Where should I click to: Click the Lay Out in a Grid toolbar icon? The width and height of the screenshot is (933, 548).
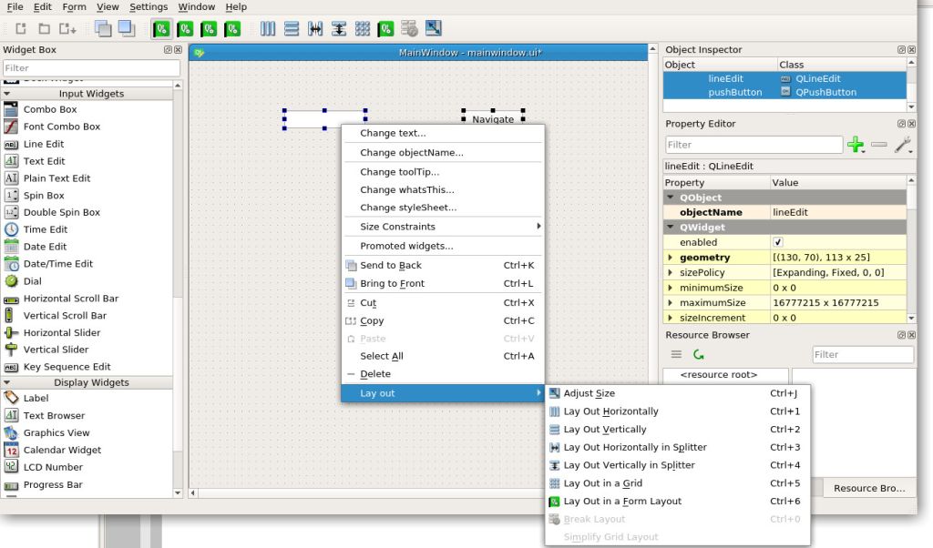(x=362, y=29)
